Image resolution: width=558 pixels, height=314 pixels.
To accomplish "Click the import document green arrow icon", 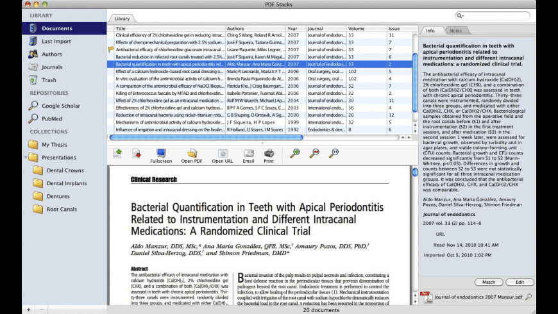I will 117,153.
